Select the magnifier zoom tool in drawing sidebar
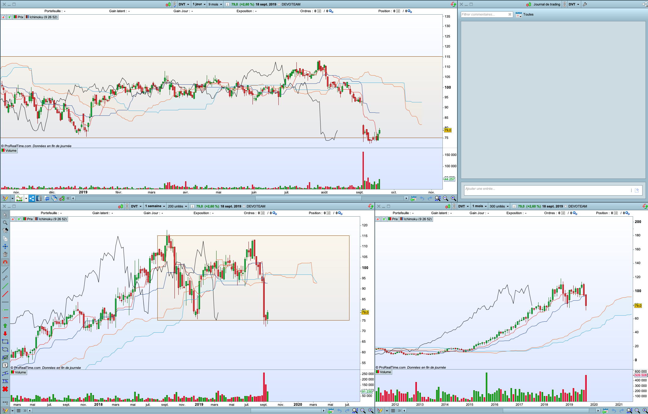This screenshot has width=648, height=414. click(5, 223)
